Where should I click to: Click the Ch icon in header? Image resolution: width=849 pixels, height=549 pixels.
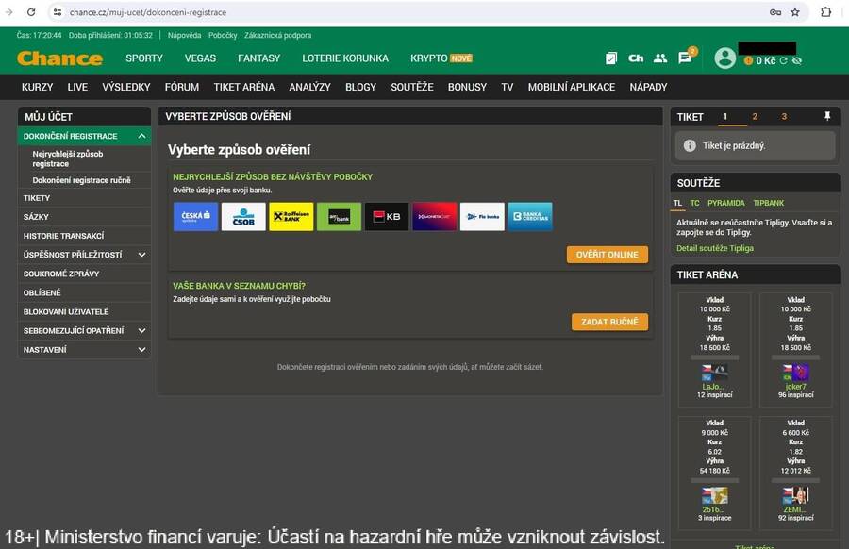click(x=636, y=58)
